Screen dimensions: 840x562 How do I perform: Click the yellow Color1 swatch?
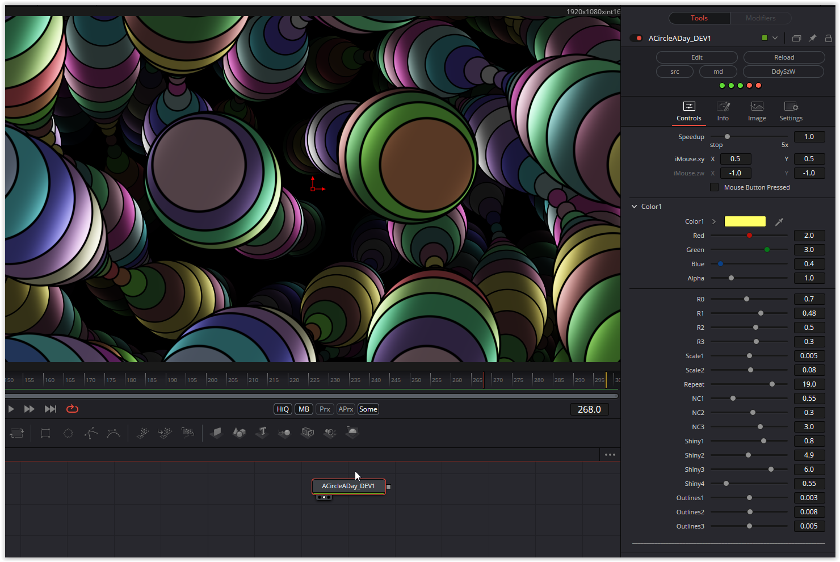pyautogui.click(x=745, y=221)
